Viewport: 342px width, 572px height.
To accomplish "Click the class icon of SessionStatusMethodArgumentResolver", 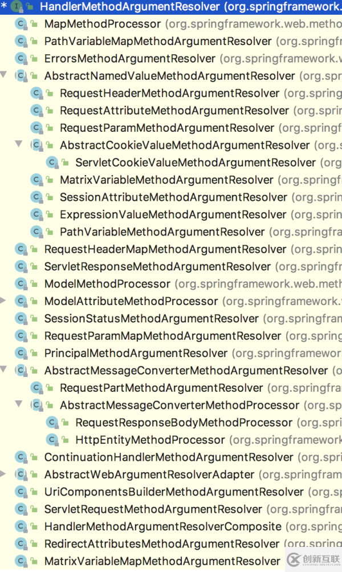I will (21, 318).
